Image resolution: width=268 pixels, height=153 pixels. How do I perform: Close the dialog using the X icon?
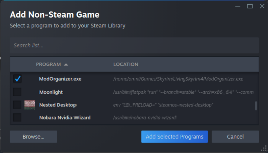262,6
